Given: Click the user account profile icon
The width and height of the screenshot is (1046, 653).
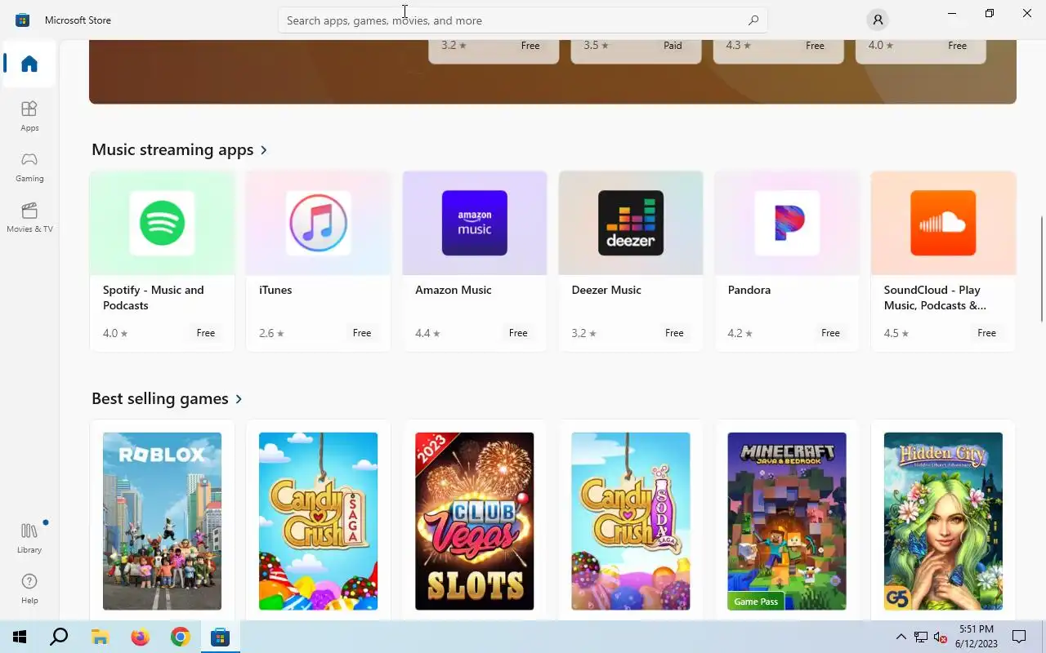Looking at the screenshot, I should (x=878, y=20).
